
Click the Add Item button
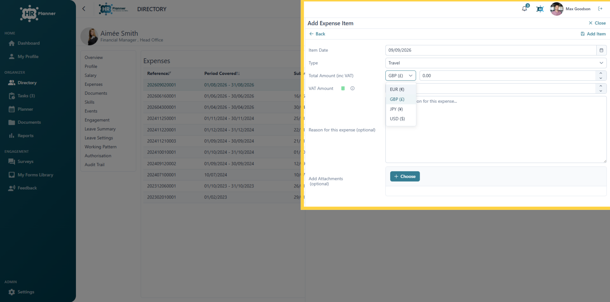tap(593, 34)
